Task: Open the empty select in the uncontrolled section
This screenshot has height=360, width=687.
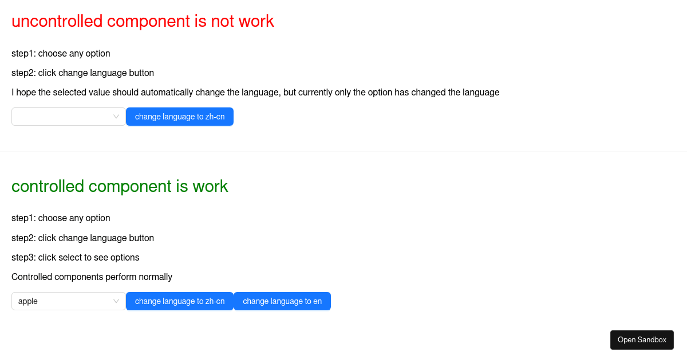Action: click(69, 117)
